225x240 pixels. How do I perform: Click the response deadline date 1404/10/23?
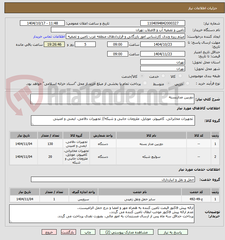click(163, 45)
